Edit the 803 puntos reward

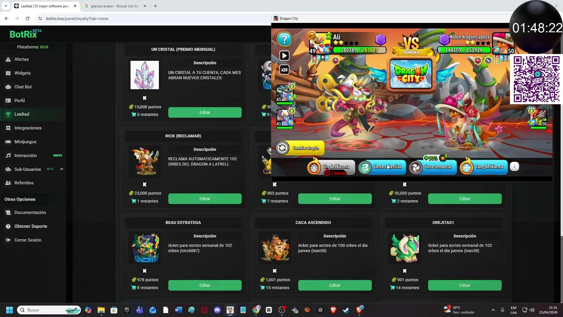pos(335,199)
